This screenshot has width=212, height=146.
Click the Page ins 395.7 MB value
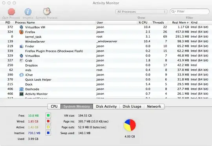pos(93,121)
